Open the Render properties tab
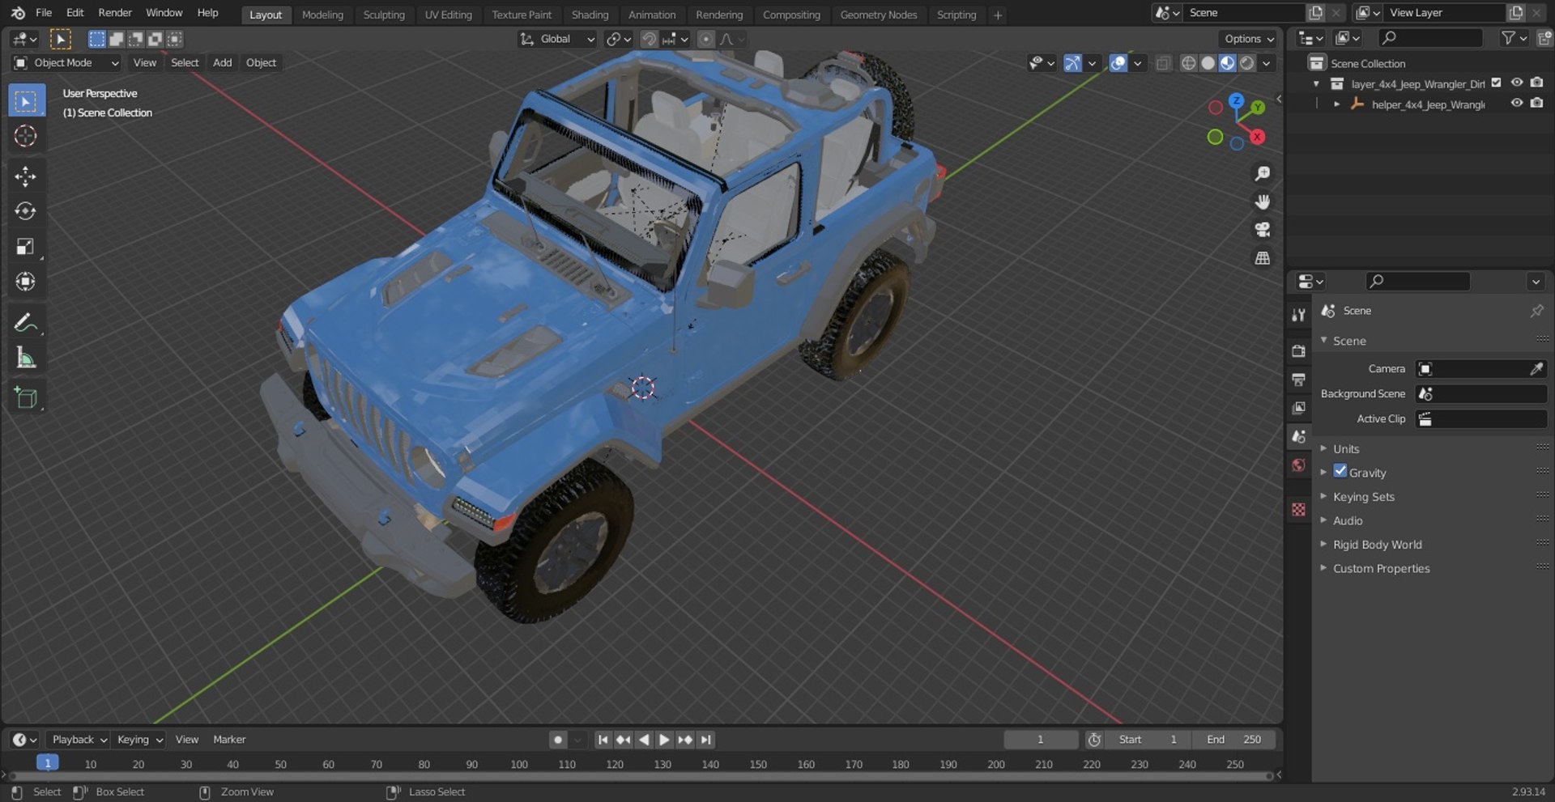This screenshot has width=1555, height=802. coord(1299,350)
